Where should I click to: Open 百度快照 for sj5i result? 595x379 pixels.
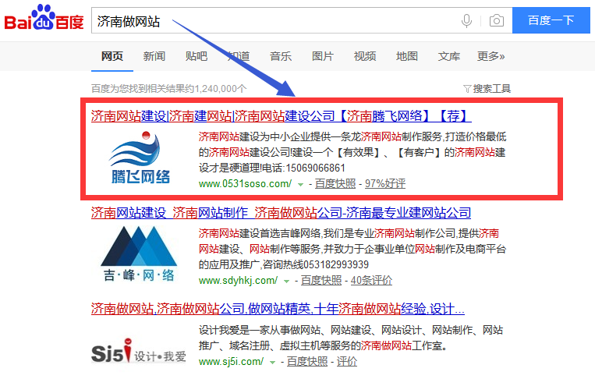click(x=307, y=362)
